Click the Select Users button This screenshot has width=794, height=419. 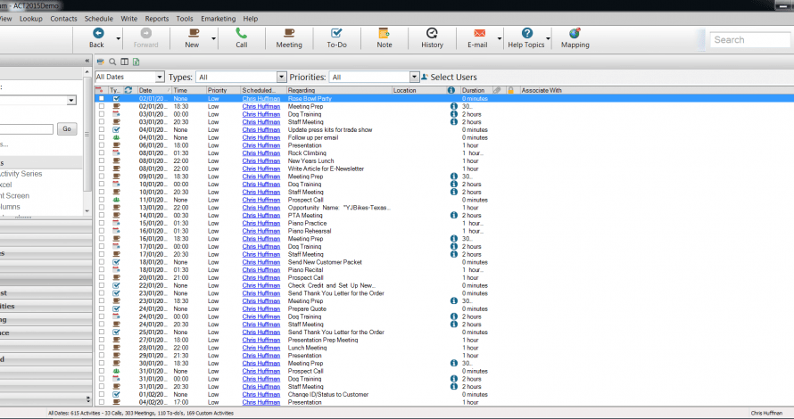point(449,77)
